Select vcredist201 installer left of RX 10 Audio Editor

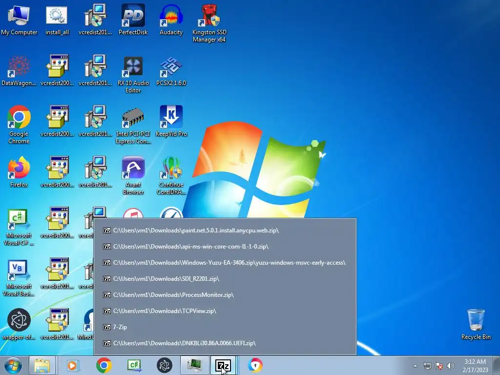point(95,70)
